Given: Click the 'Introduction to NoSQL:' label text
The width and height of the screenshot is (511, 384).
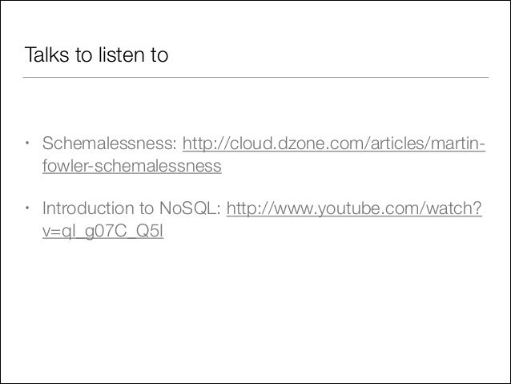Looking at the screenshot, I should tap(131, 208).
